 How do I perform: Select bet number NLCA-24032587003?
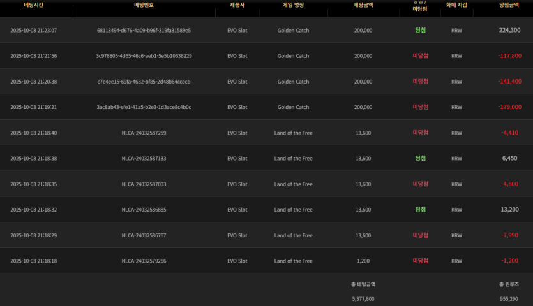click(x=144, y=184)
